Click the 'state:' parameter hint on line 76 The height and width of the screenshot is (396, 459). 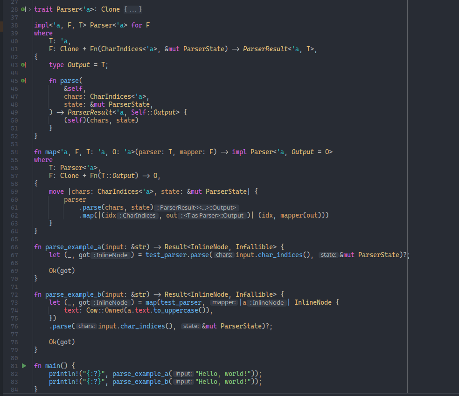click(191, 326)
